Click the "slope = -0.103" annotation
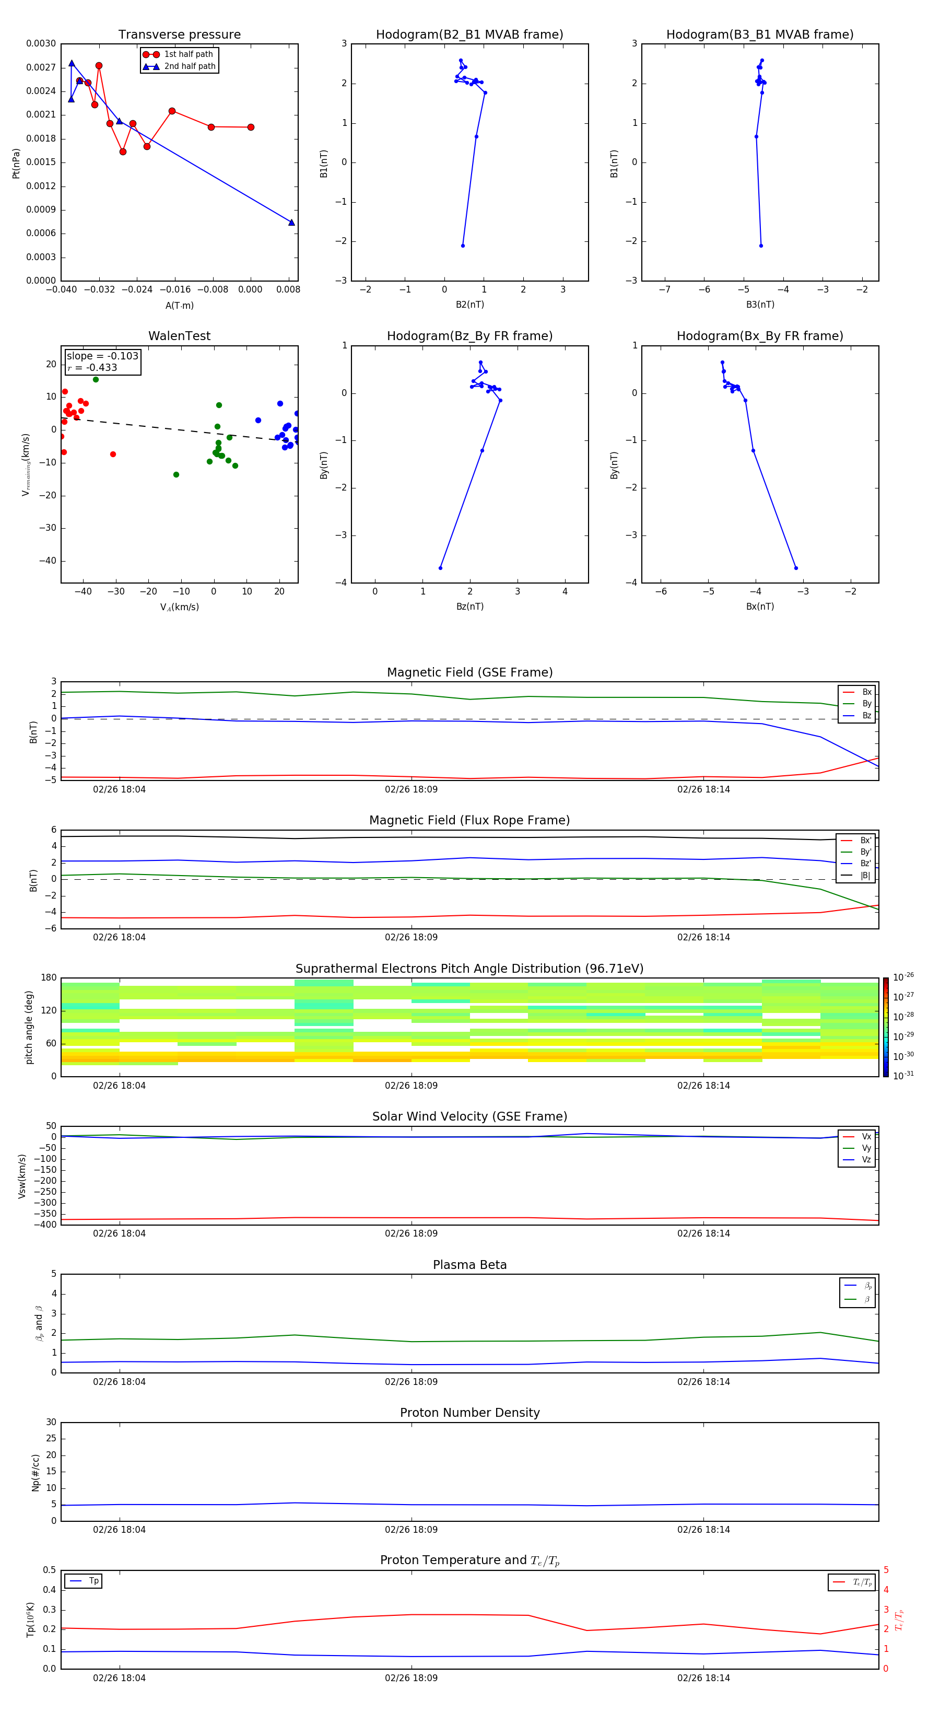 point(102,356)
